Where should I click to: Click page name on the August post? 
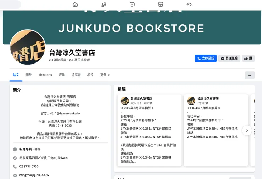tap(141, 99)
